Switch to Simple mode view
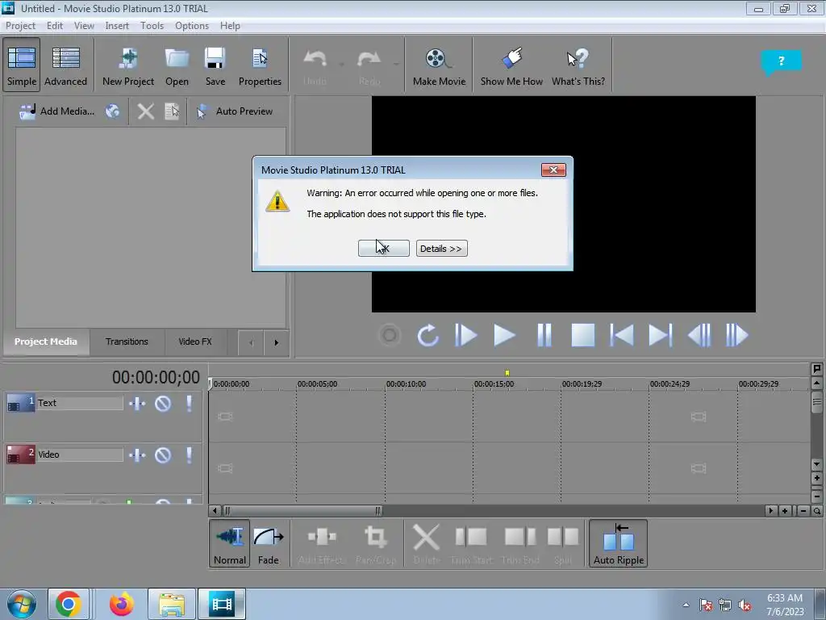This screenshot has width=826, height=620. 22,65
